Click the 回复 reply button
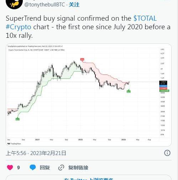The width and height of the screenshot is (178, 180). click(45, 168)
